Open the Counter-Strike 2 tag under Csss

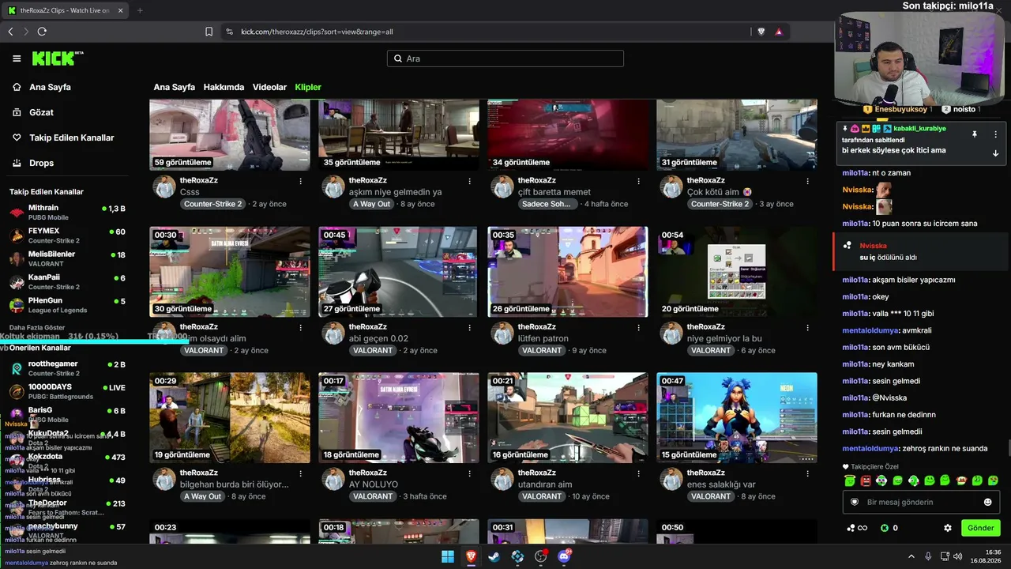[x=213, y=204]
